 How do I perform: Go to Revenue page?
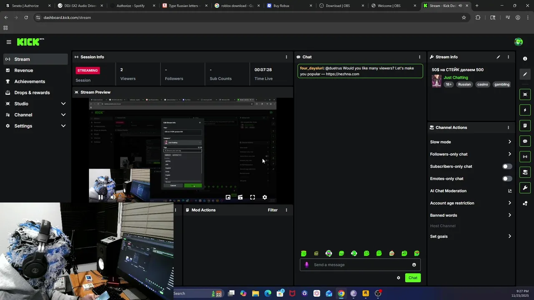(x=35, y=70)
